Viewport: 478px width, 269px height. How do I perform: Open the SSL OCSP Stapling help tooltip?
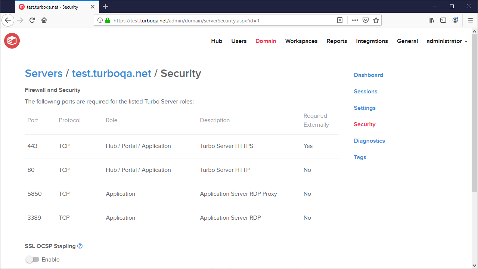click(x=80, y=246)
